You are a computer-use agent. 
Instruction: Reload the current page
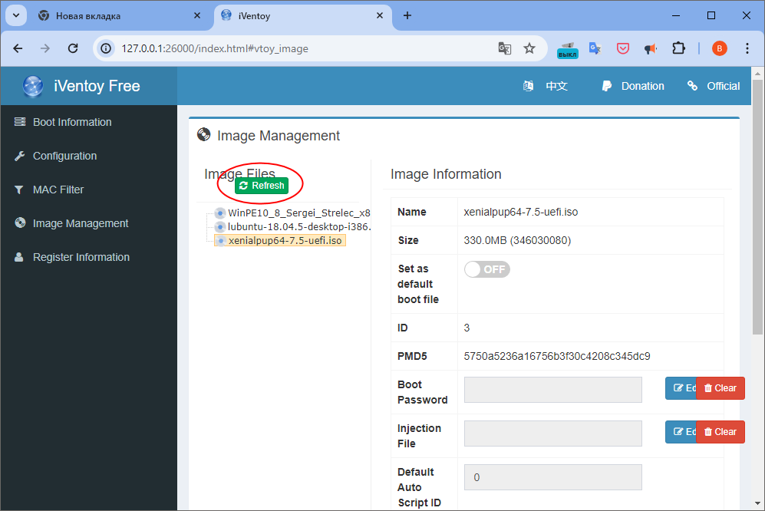pos(73,48)
